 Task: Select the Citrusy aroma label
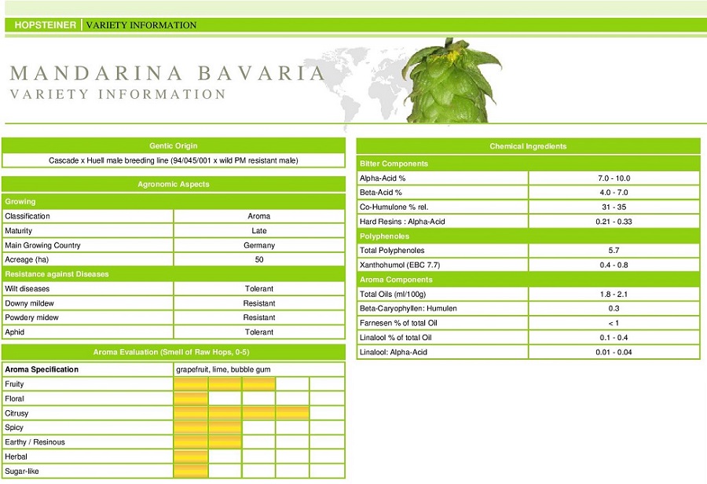(16, 413)
